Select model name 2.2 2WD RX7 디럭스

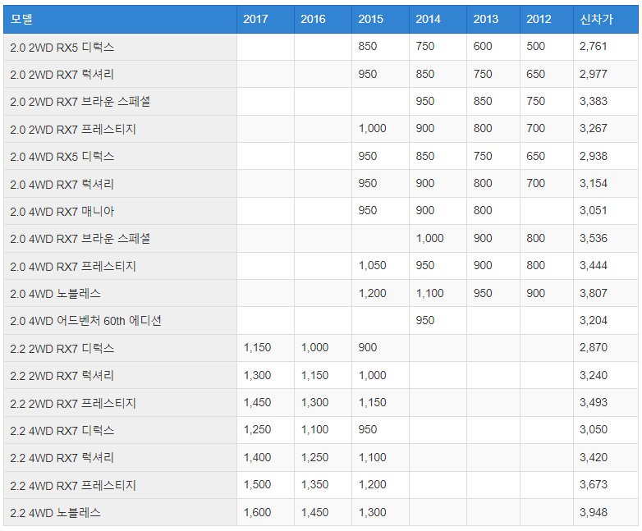click(x=62, y=349)
